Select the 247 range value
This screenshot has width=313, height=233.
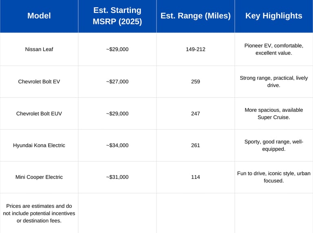(196, 113)
